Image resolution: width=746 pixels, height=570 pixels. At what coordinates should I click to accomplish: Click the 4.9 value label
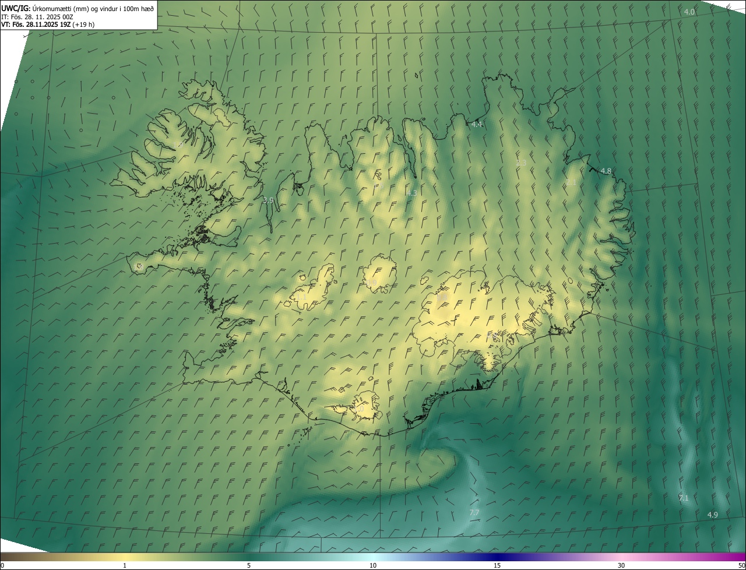(x=712, y=515)
